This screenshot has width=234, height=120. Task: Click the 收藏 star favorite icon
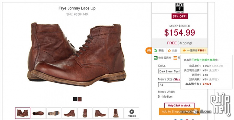[169, 51]
